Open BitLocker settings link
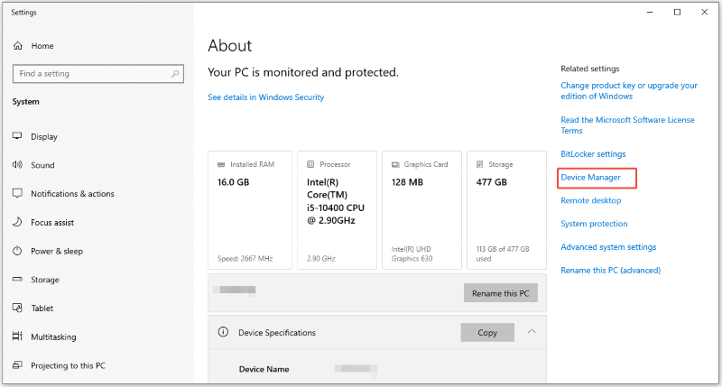The image size is (722, 387). (x=593, y=154)
